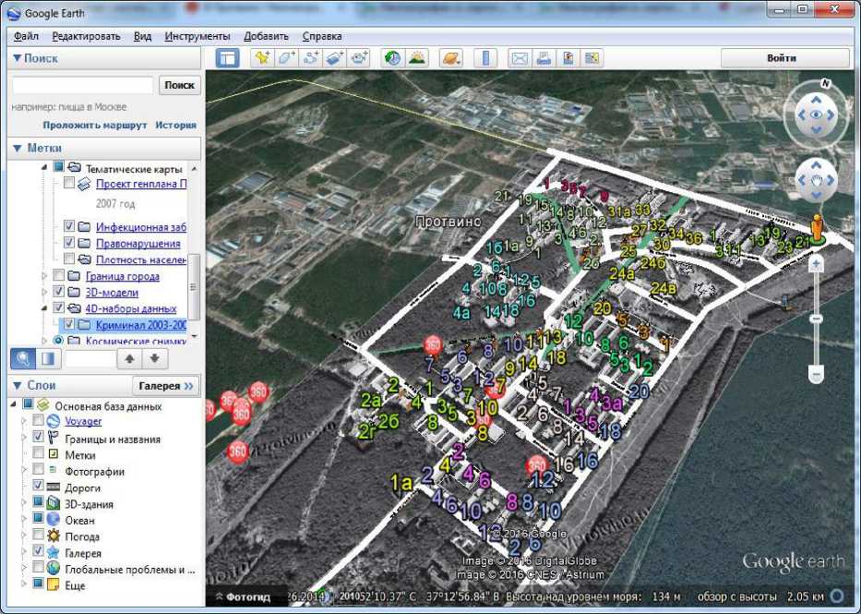The width and height of the screenshot is (861, 614).
Task: Check the Граница города checkbox
Action: click(59, 276)
